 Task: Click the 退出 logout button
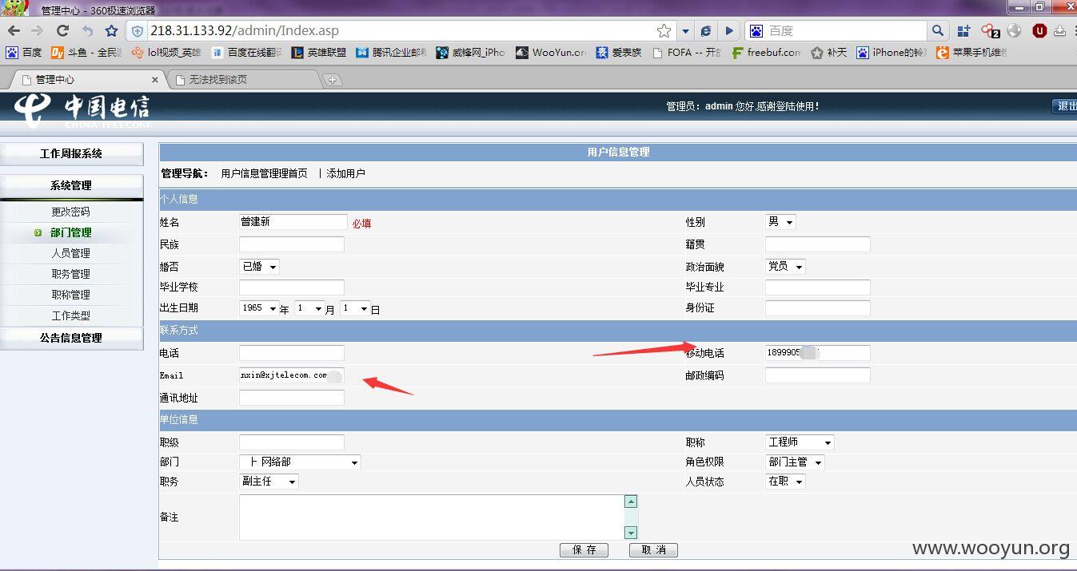coord(1064,105)
